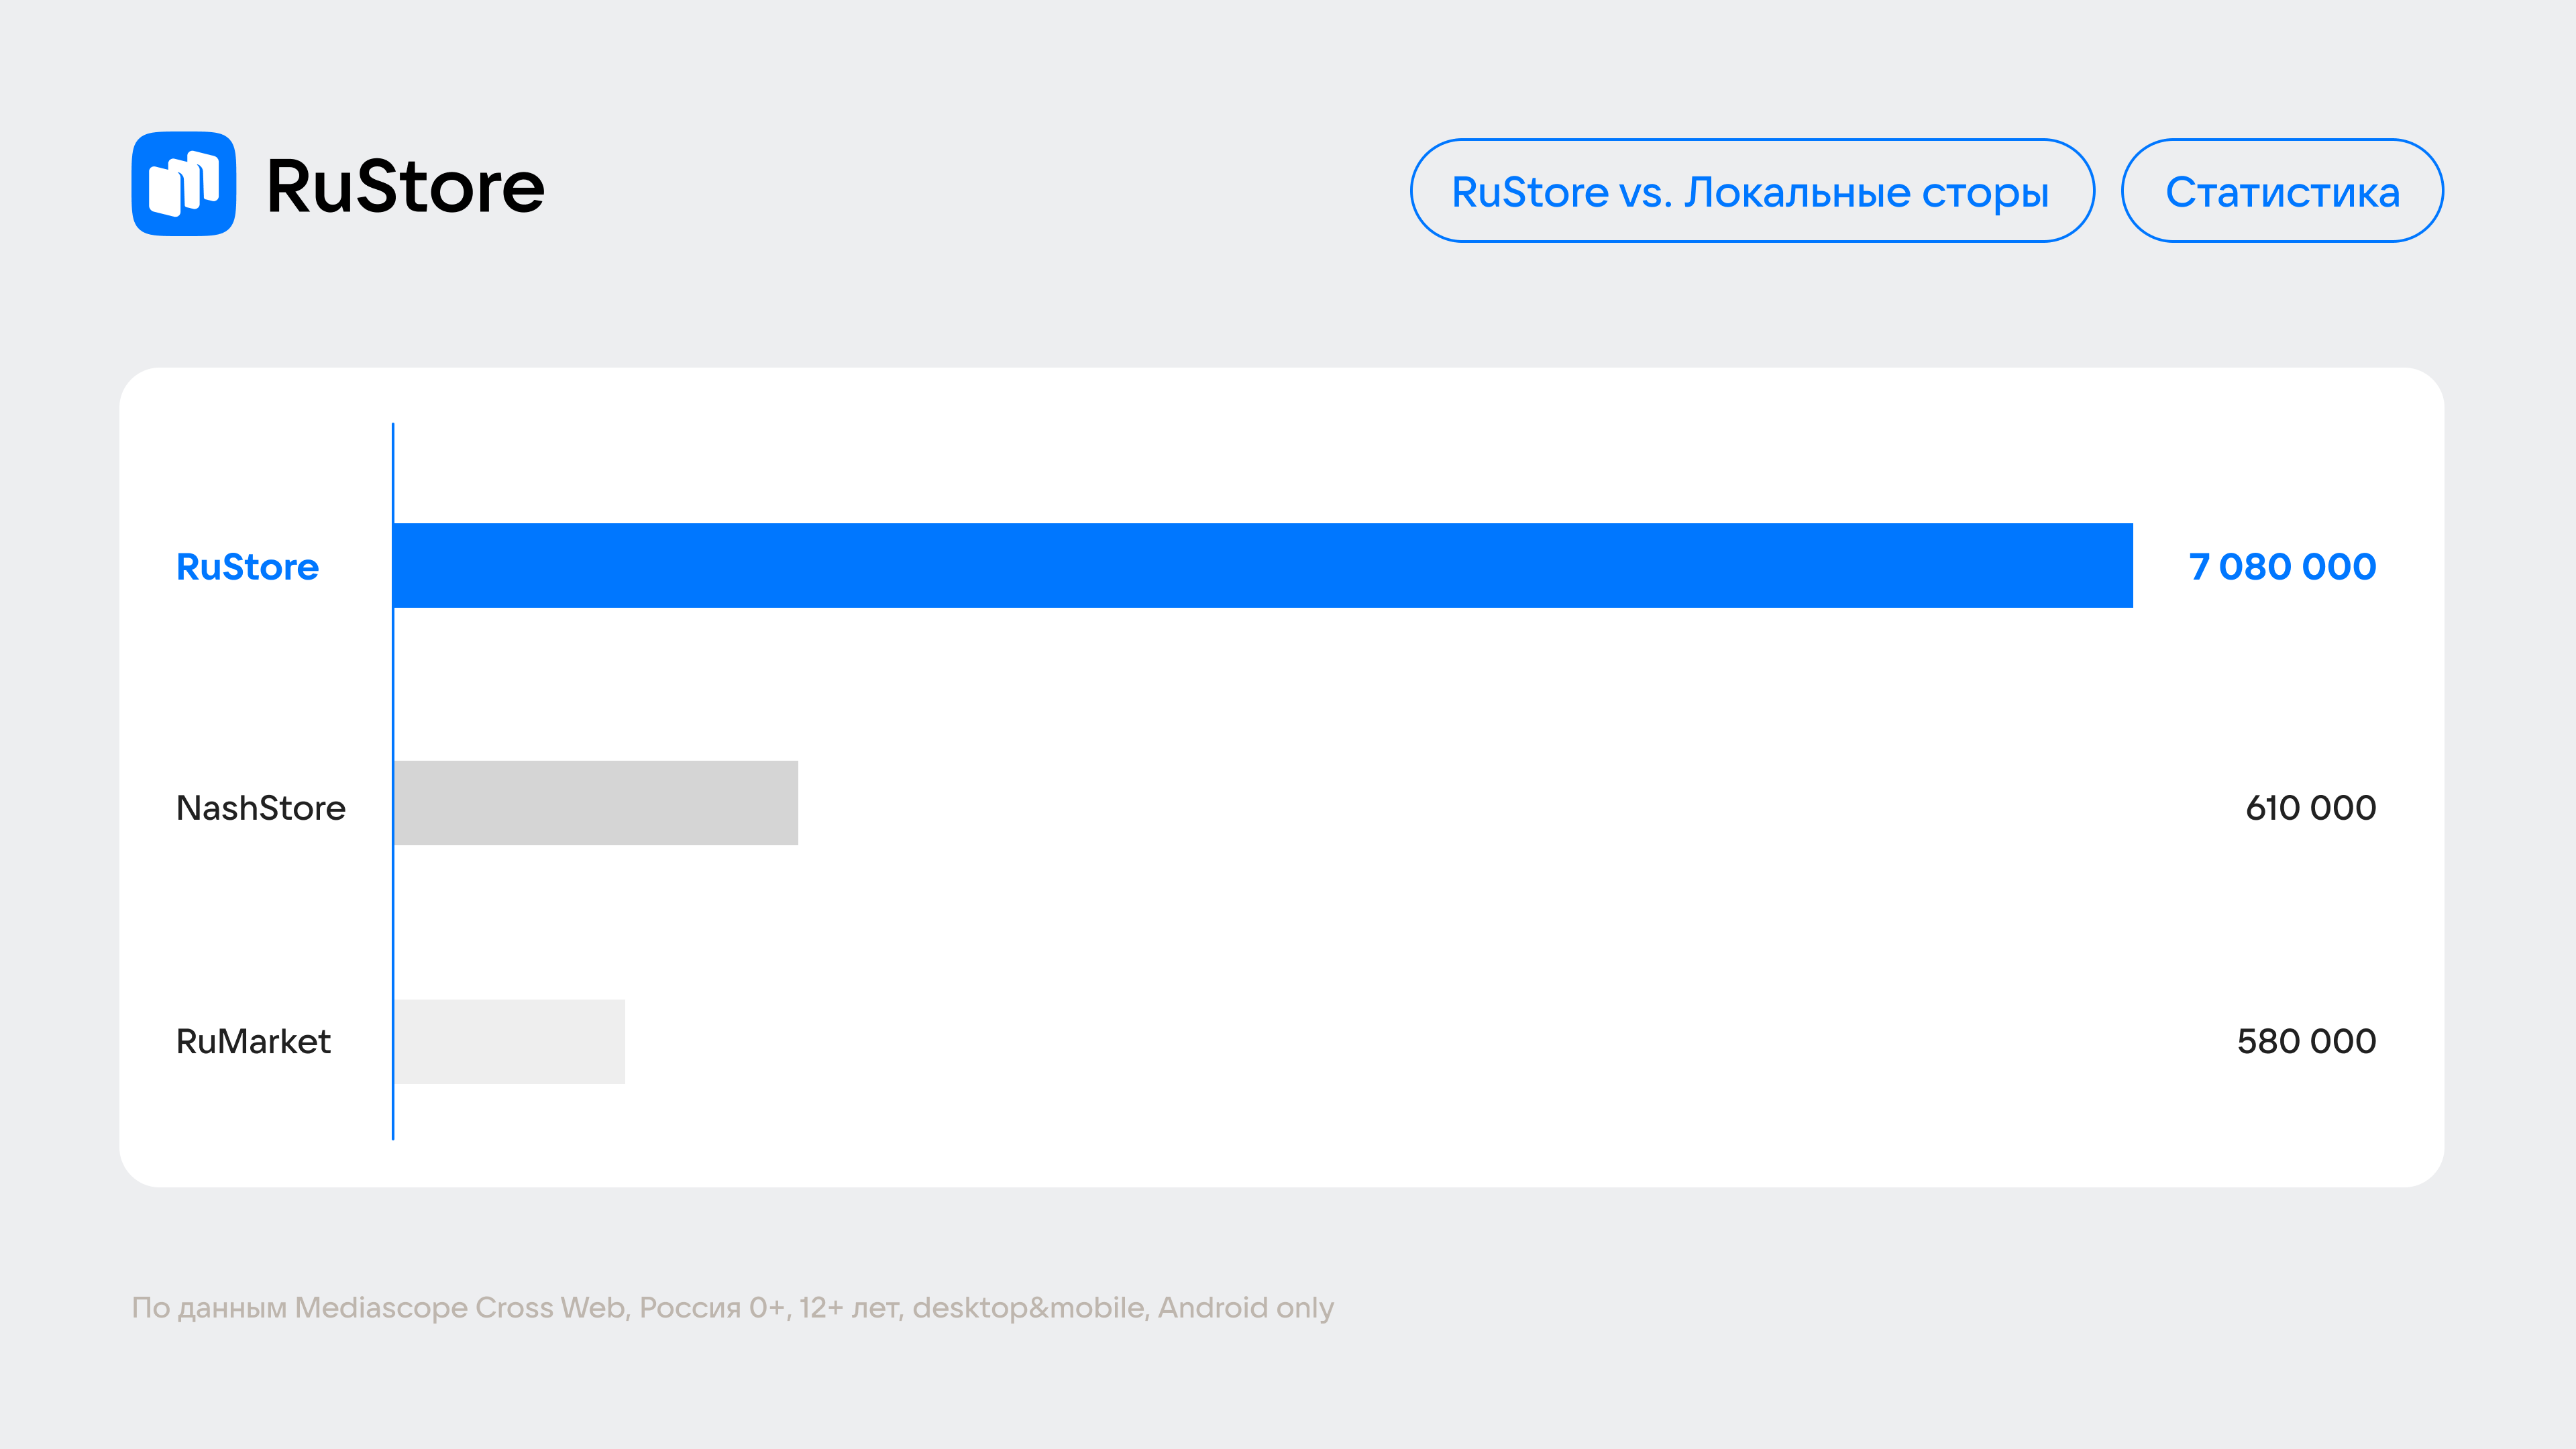
Task: Click the 7 080 000 value
Action: click(x=2281, y=567)
